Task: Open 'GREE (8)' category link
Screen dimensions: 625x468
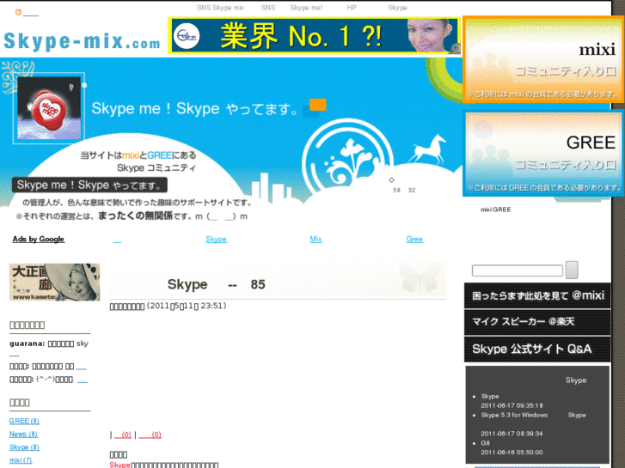Action: click(24, 421)
